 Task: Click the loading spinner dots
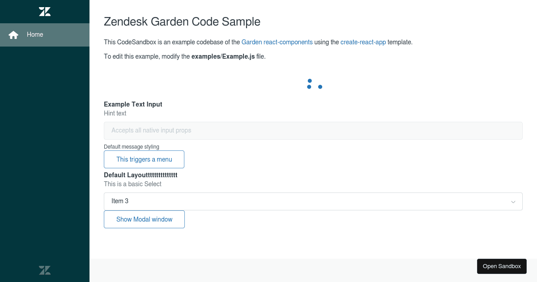point(314,83)
